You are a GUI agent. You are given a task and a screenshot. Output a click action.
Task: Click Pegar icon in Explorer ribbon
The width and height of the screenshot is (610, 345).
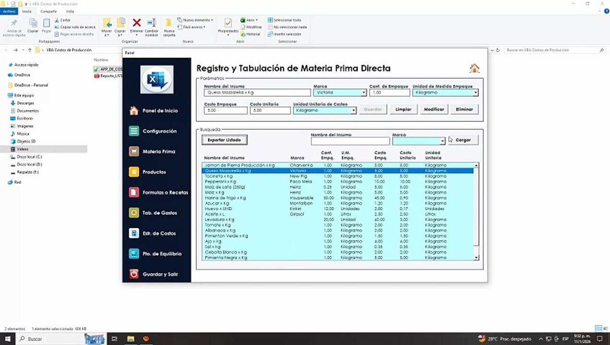tap(47, 23)
